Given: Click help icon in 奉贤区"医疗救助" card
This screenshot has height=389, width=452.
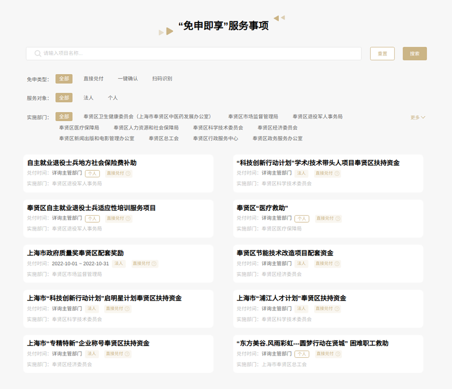Looking at the screenshot, I should pyautogui.click(x=338, y=219).
